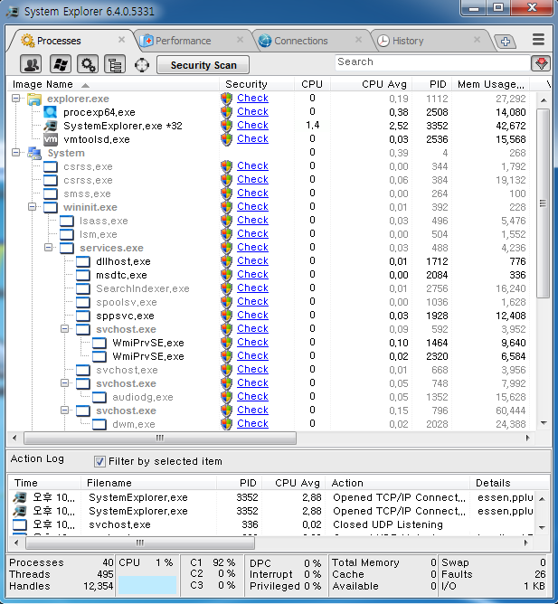The width and height of the screenshot is (558, 604).
Task: Collapse the System tree node
Action: [x=15, y=153]
